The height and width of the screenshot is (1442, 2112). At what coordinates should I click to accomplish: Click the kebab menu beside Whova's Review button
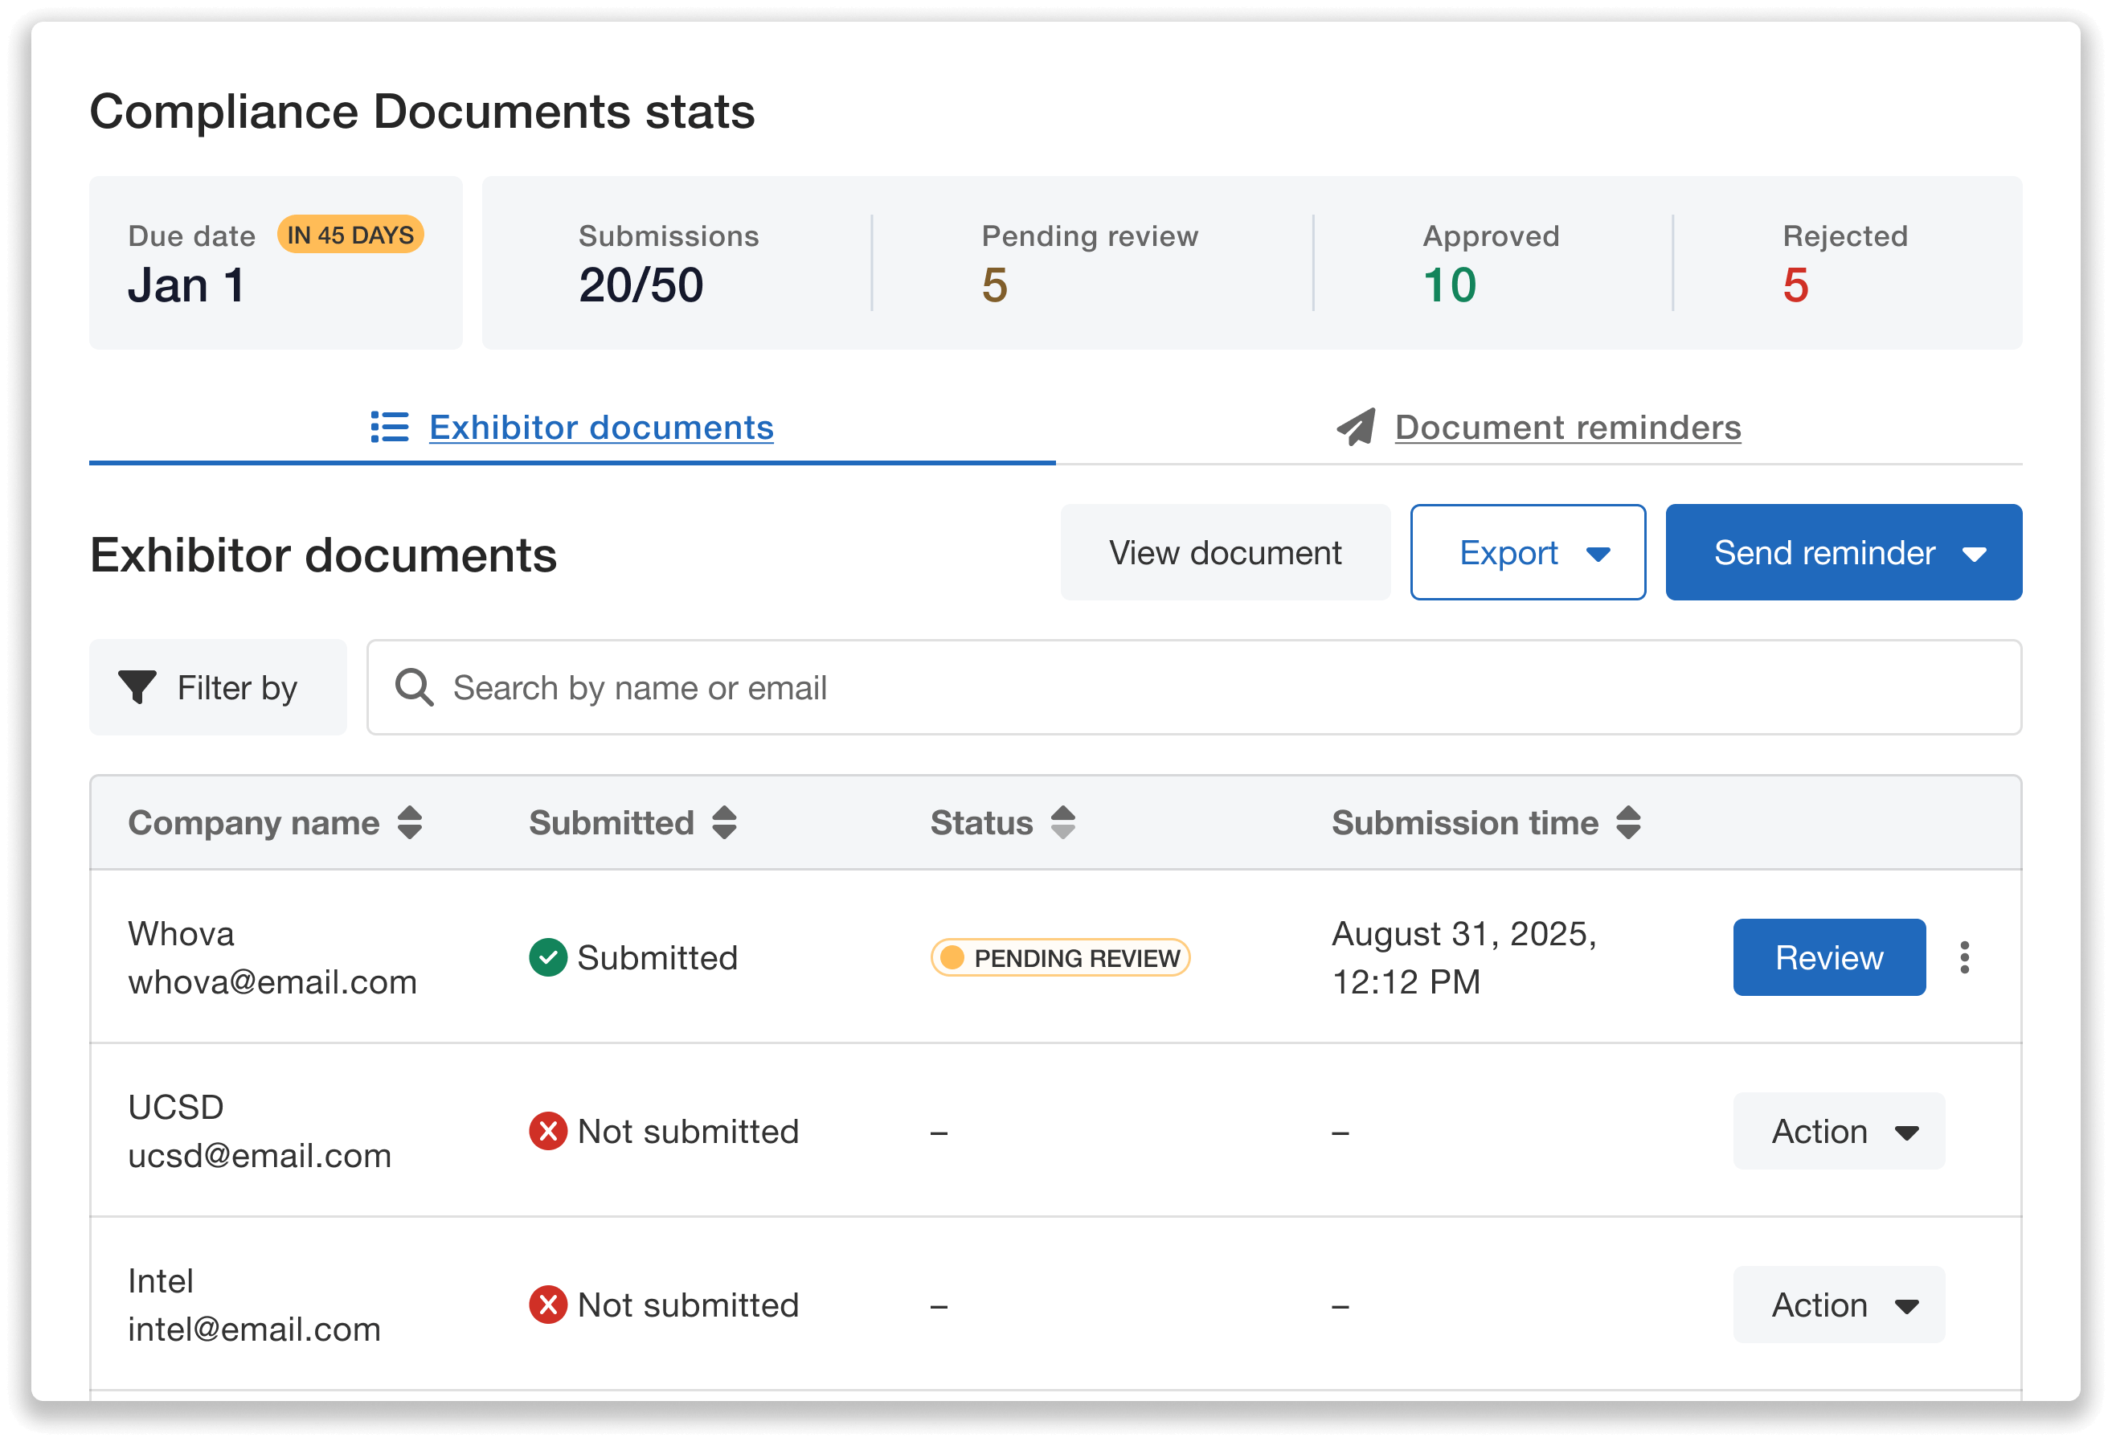pyautogui.click(x=1966, y=957)
